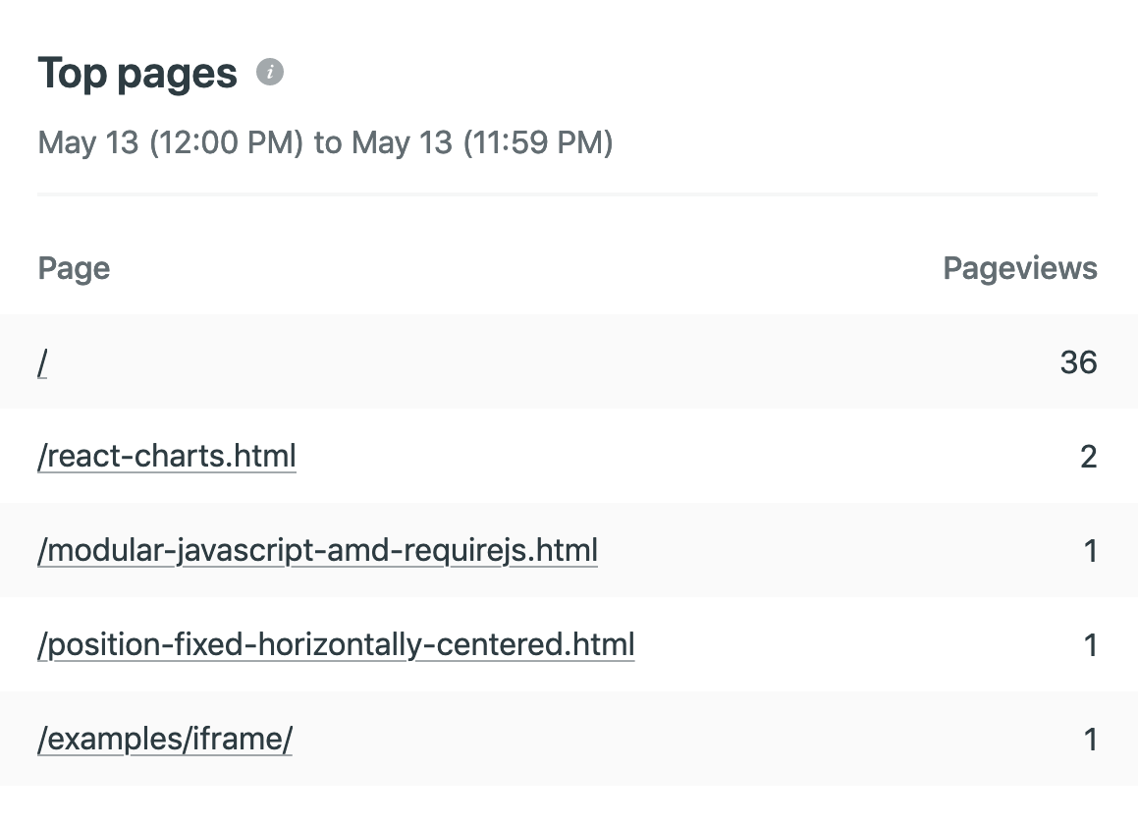This screenshot has height=826, width=1138.
Task: Sort by the Pageviews column header
Action: (1020, 268)
